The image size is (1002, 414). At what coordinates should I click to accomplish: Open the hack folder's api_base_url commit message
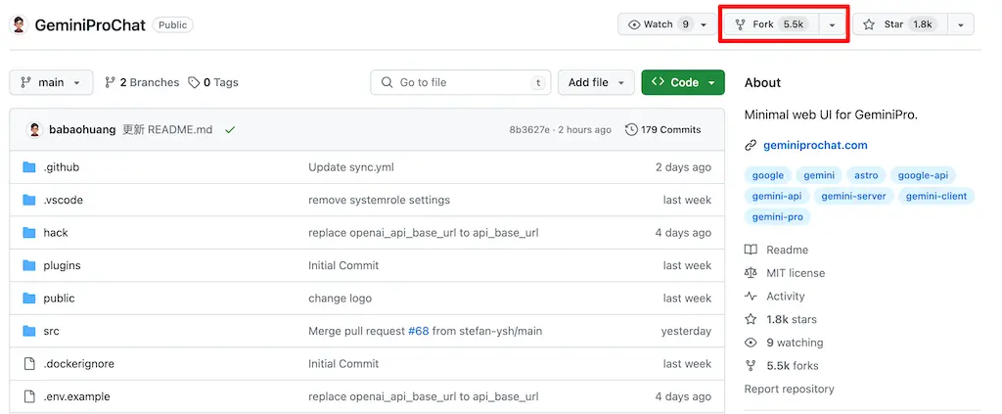[x=424, y=233]
